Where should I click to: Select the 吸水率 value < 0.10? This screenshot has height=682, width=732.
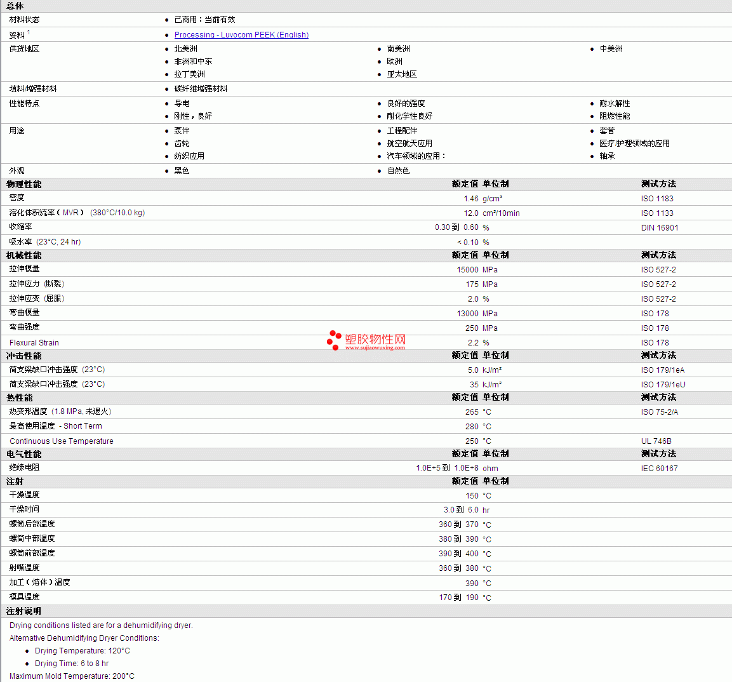pos(468,243)
